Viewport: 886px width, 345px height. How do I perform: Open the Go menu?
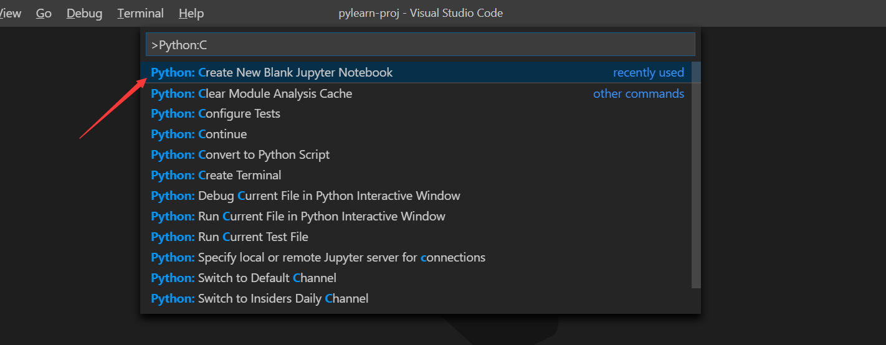(x=44, y=13)
